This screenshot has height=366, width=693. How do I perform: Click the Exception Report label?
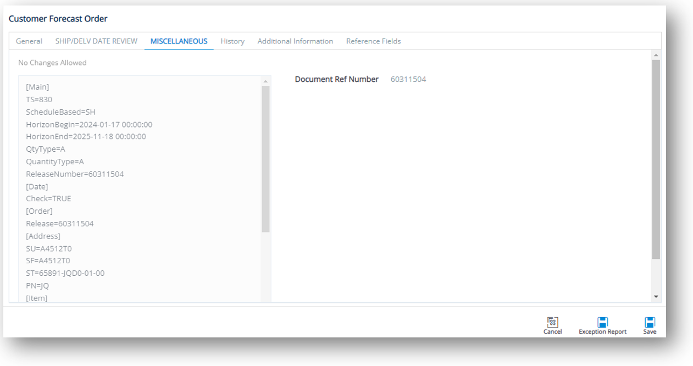(602, 332)
